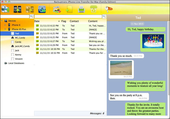
Task: Click message icon of 6:27 PM row
Action: point(37,41)
